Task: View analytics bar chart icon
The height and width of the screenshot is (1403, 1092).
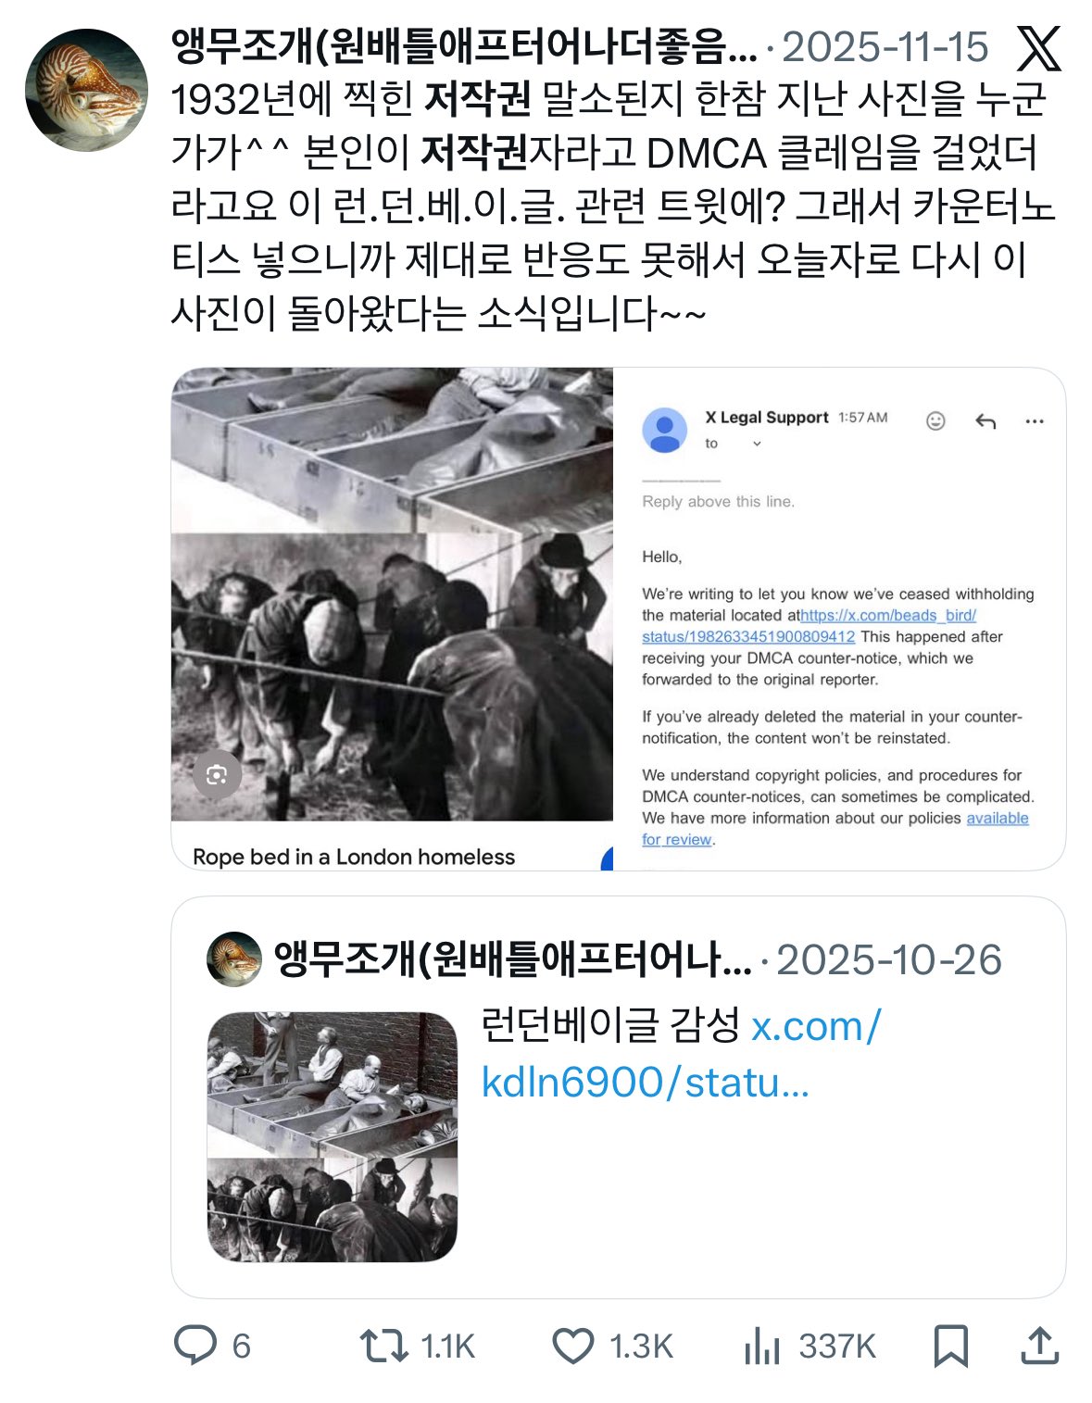Action: [761, 1346]
